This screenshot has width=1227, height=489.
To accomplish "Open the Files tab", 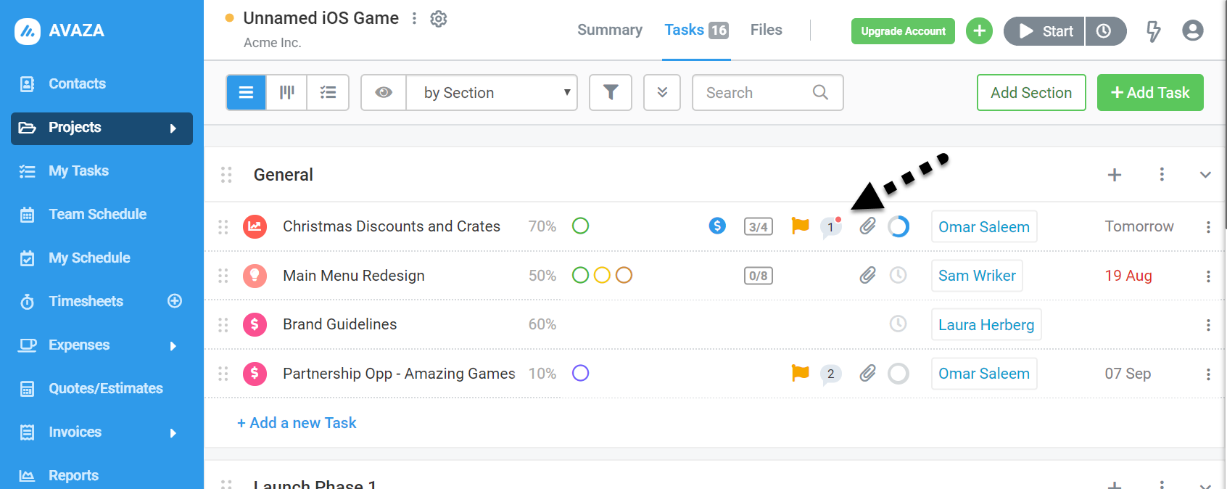I will point(767,30).
